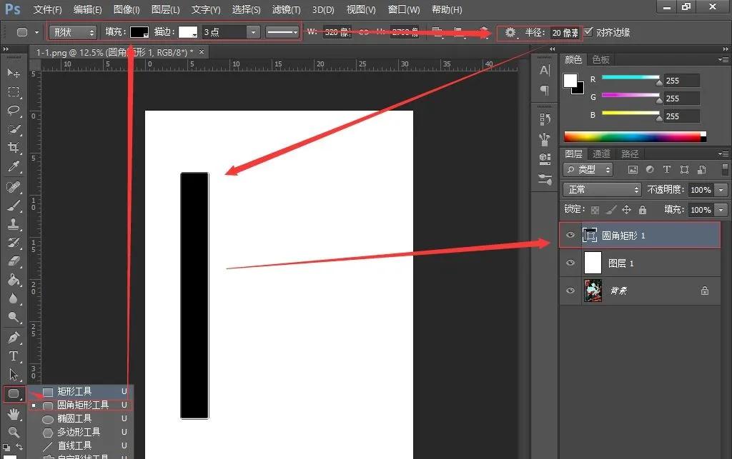Select the Horizontal Type tool
The height and width of the screenshot is (459, 732).
[x=13, y=355]
